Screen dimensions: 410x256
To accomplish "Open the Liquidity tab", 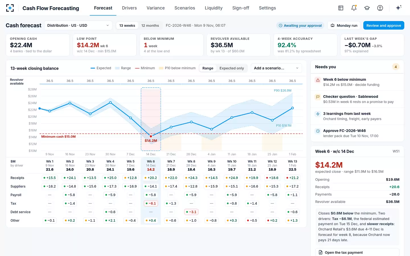I will tap(214, 8).
